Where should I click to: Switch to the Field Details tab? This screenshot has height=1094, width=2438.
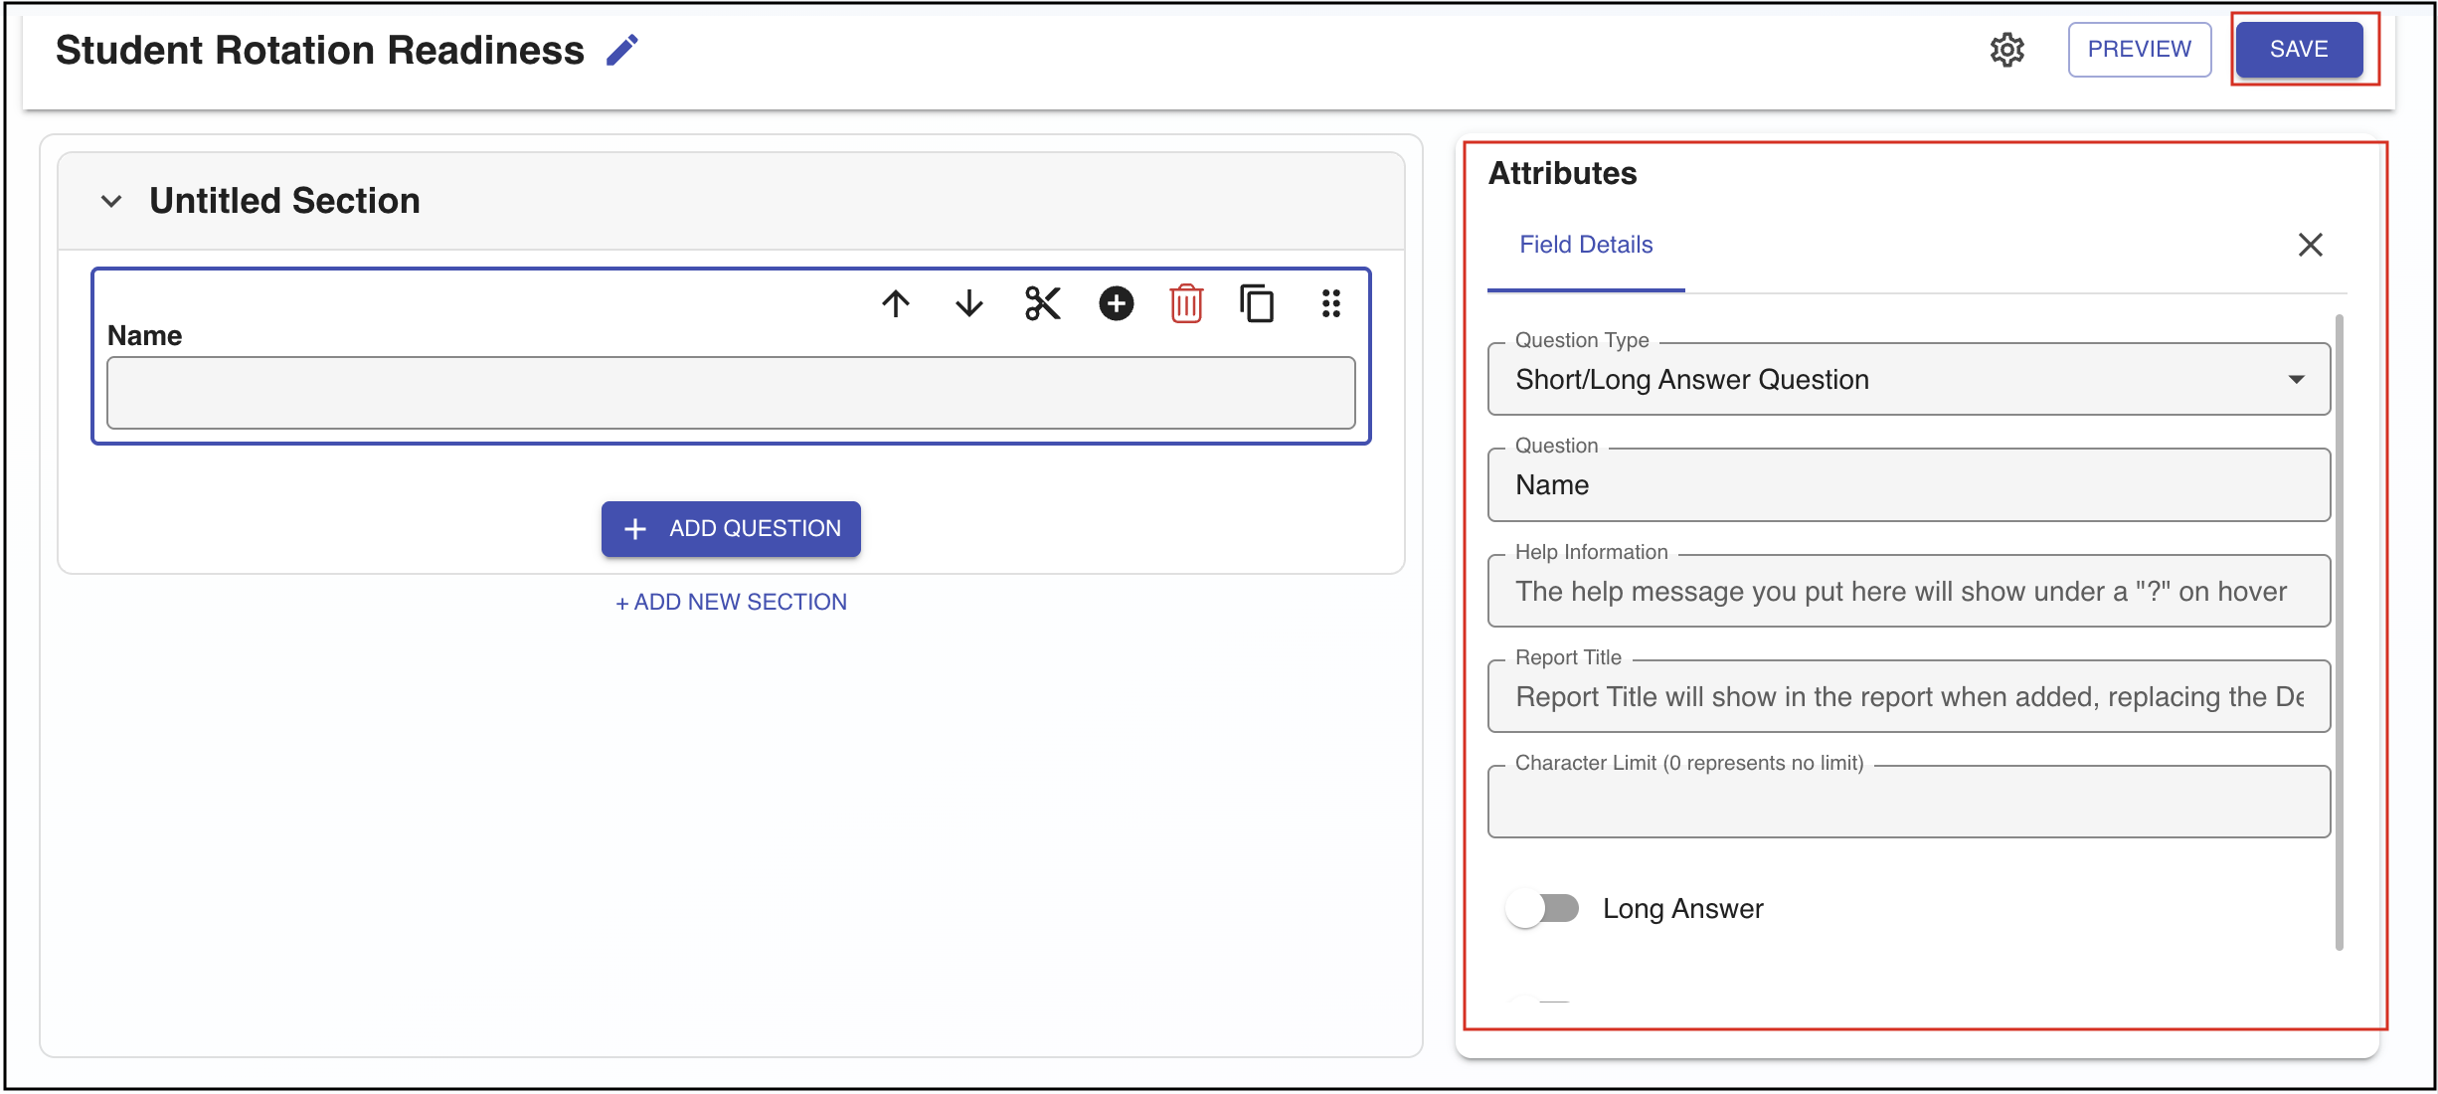tap(1585, 245)
